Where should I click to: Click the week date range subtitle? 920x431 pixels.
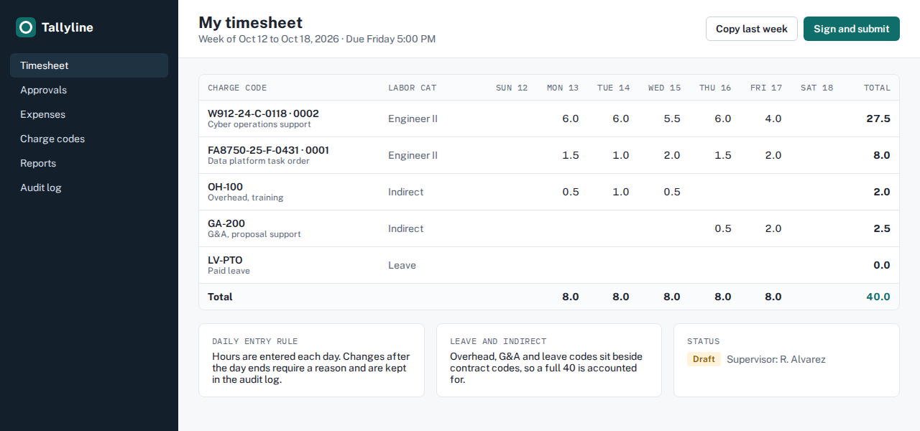click(x=317, y=39)
